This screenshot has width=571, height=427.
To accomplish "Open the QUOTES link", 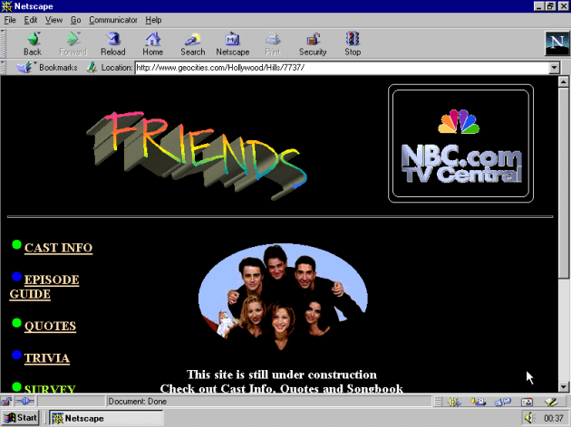I will (x=50, y=326).
